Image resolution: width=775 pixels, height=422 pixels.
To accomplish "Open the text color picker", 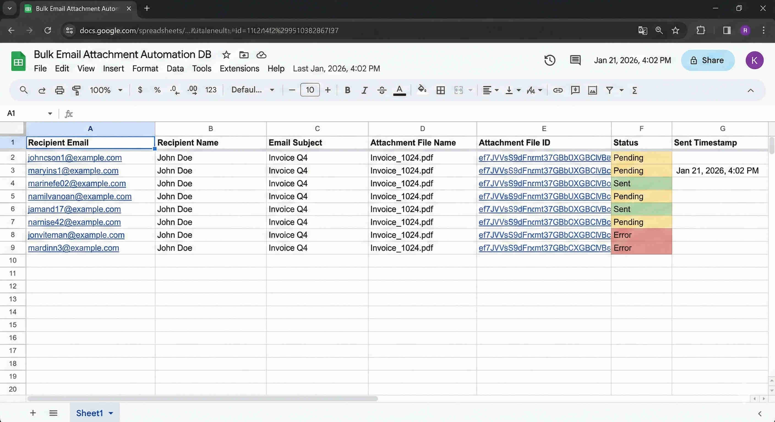I will pos(400,90).
